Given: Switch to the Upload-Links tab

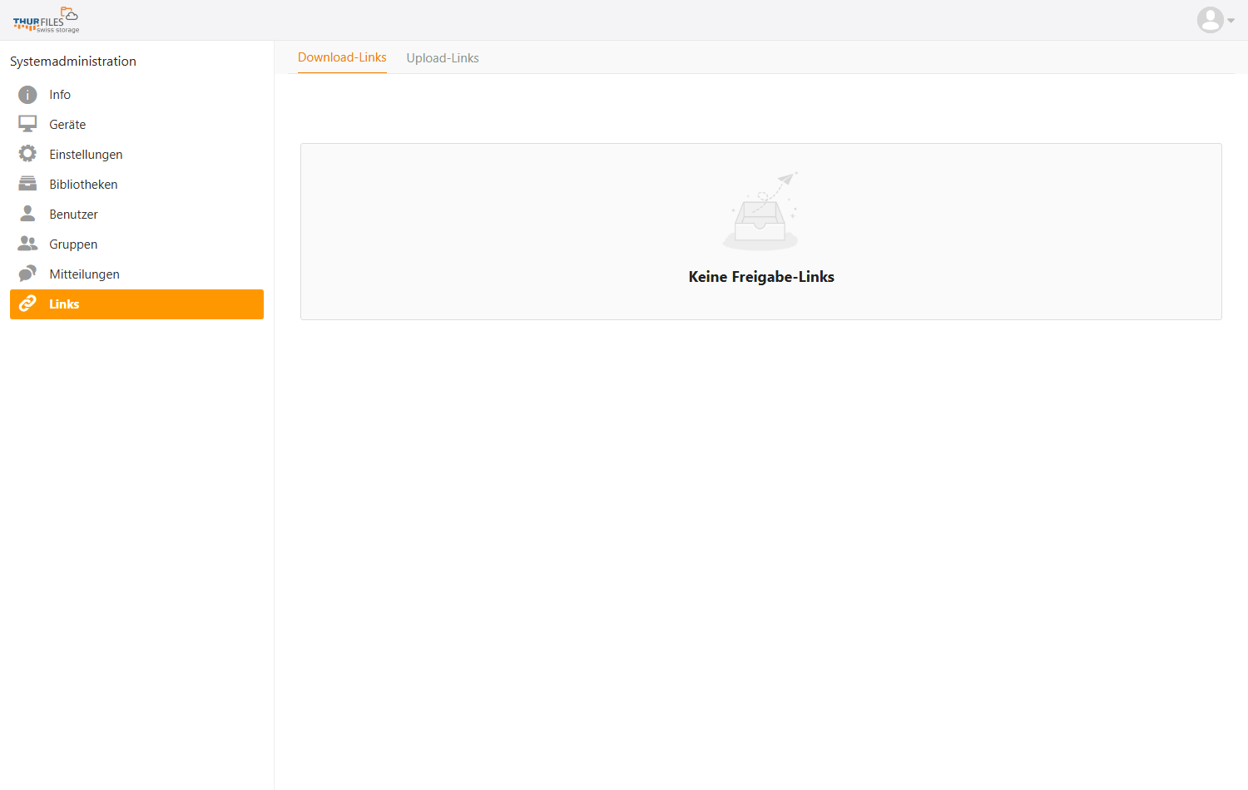Looking at the screenshot, I should point(443,58).
